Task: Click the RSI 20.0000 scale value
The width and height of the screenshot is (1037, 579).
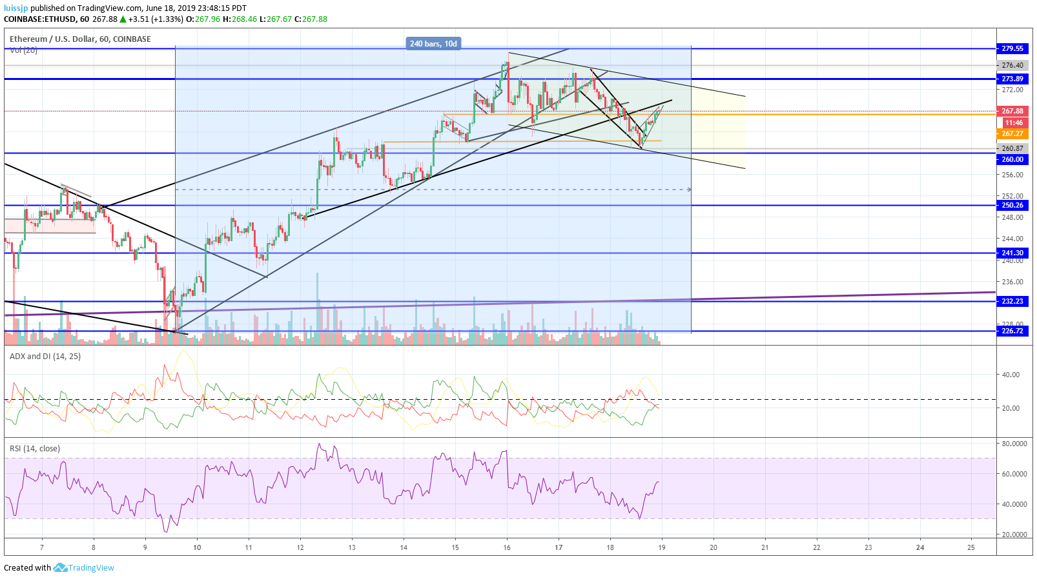Action: point(1014,535)
